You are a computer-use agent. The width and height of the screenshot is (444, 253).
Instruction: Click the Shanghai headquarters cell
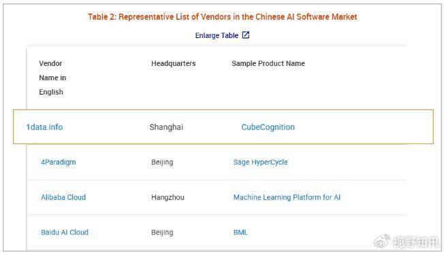coord(166,127)
